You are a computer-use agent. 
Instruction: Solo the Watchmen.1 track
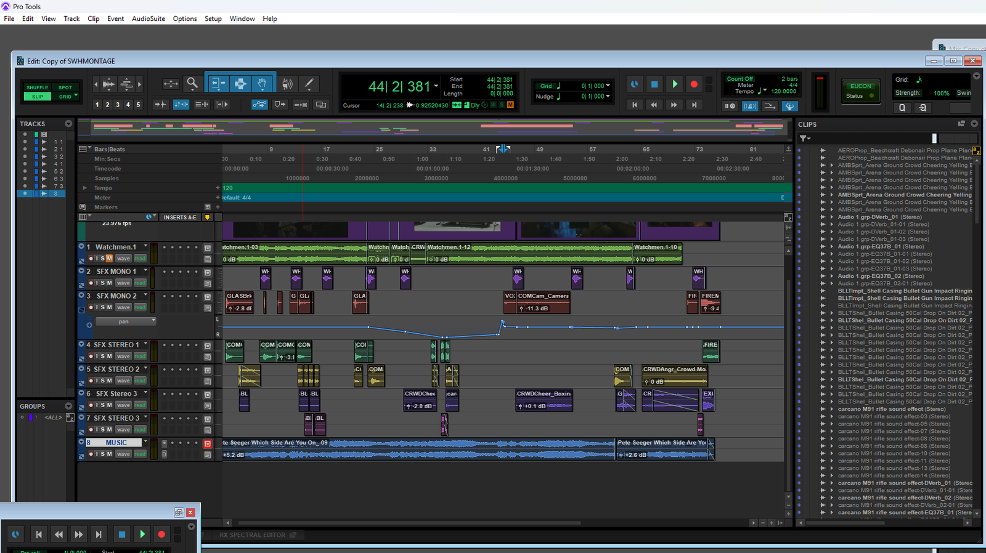click(x=103, y=259)
